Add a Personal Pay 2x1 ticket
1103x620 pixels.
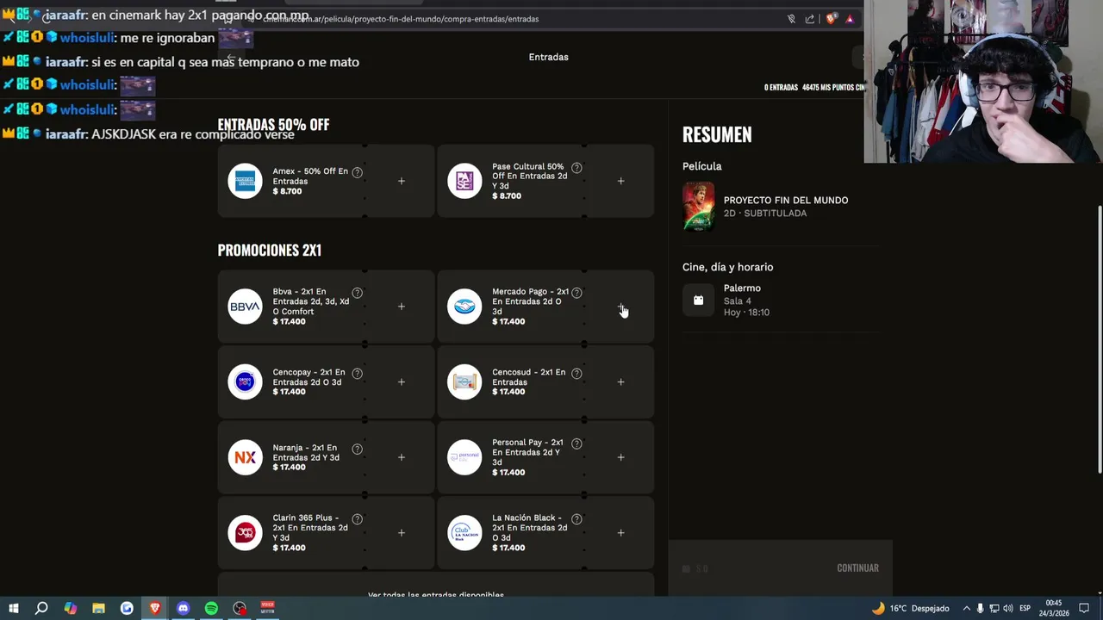point(620,457)
